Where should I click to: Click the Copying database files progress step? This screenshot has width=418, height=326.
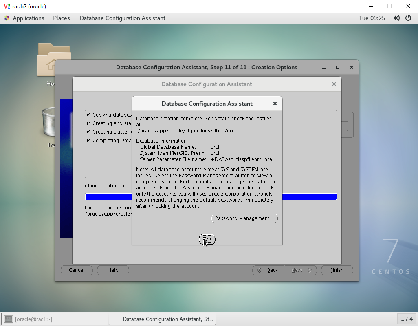coord(109,115)
